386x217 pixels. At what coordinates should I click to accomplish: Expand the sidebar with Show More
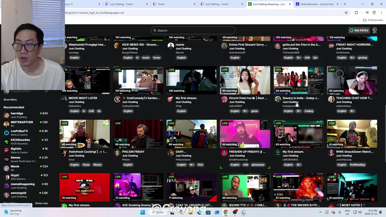(x=10, y=99)
